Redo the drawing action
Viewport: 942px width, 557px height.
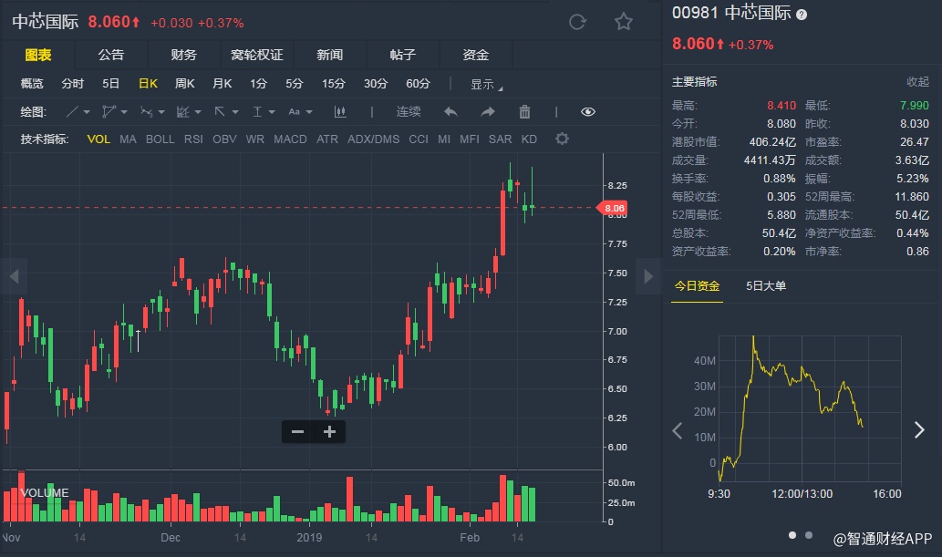point(488,112)
